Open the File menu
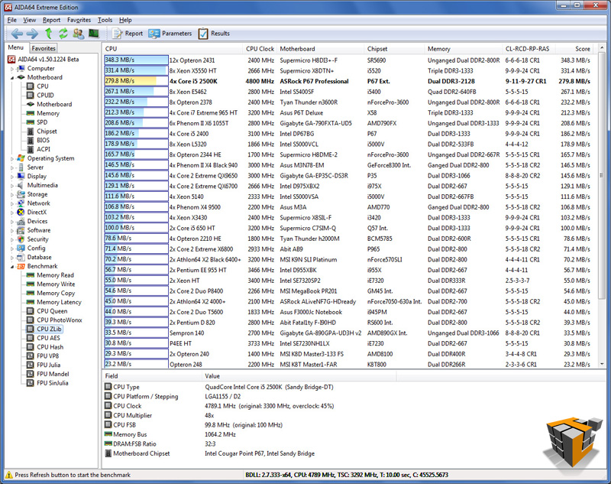611x484 pixels. (11, 20)
